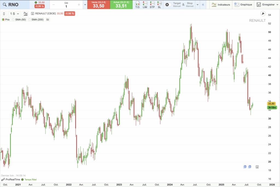Enable the SMA (50) checkbox

[13, 20]
